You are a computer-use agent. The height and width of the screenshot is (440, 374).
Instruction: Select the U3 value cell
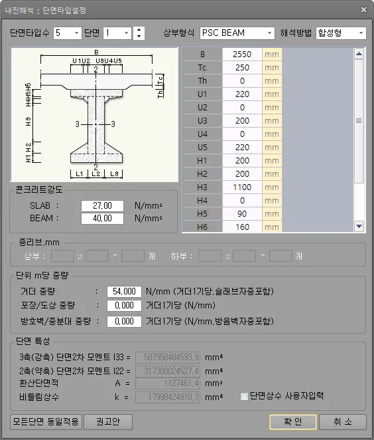(x=242, y=121)
